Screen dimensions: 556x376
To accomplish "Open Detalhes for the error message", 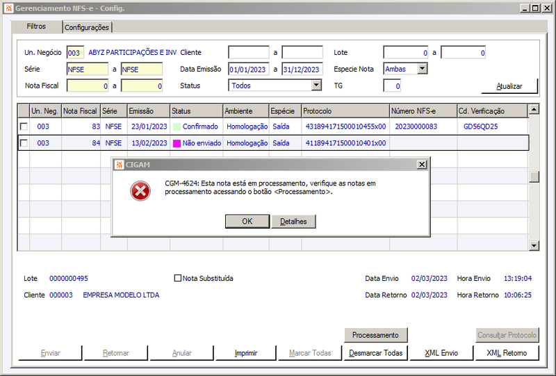I will [x=293, y=221].
